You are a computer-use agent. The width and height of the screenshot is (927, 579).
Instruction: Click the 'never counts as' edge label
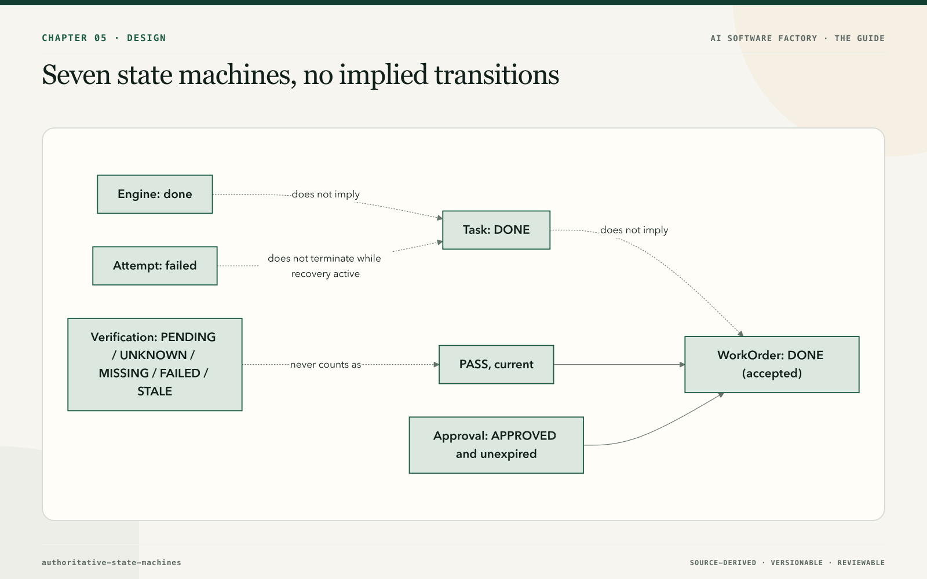(326, 365)
